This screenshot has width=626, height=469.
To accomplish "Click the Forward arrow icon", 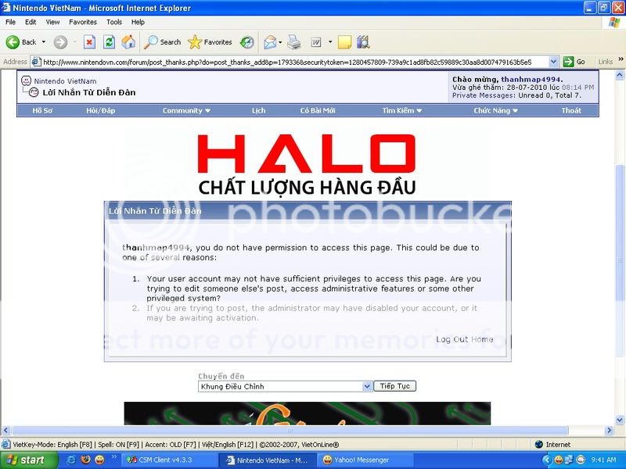I will (60, 42).
